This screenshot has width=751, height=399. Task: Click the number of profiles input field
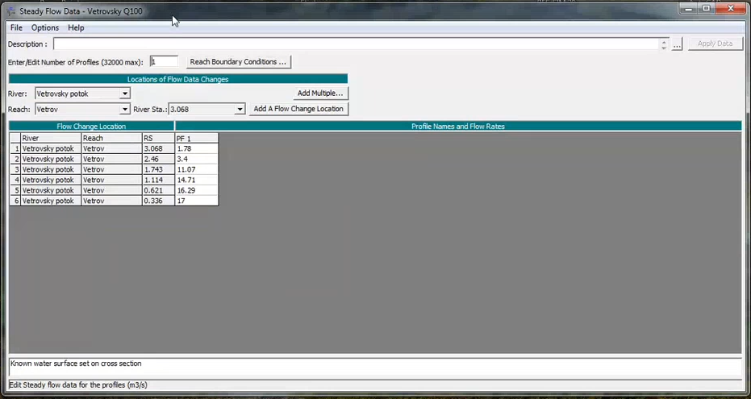click(x=164, y=61)
